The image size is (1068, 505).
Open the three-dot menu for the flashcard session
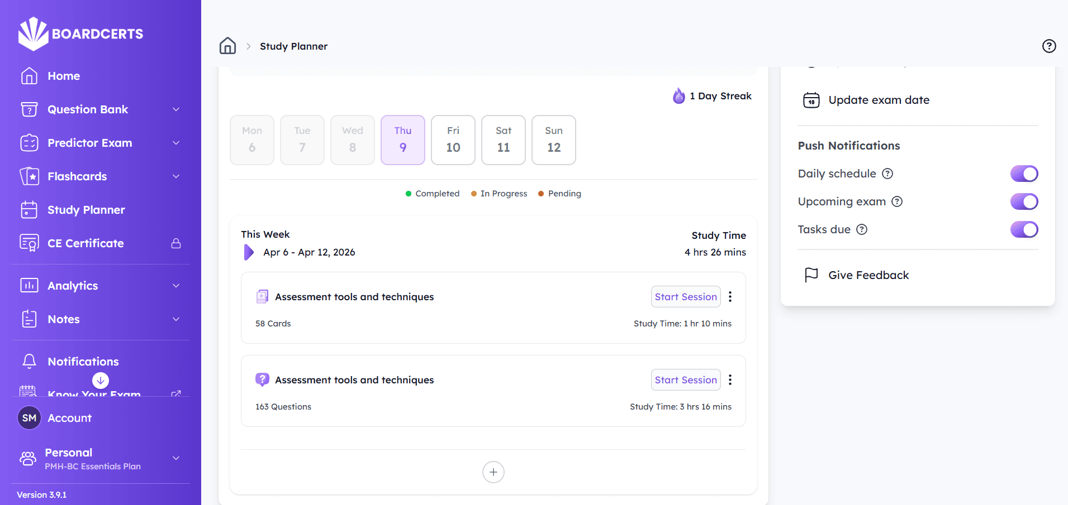click(x=730, y=296)
